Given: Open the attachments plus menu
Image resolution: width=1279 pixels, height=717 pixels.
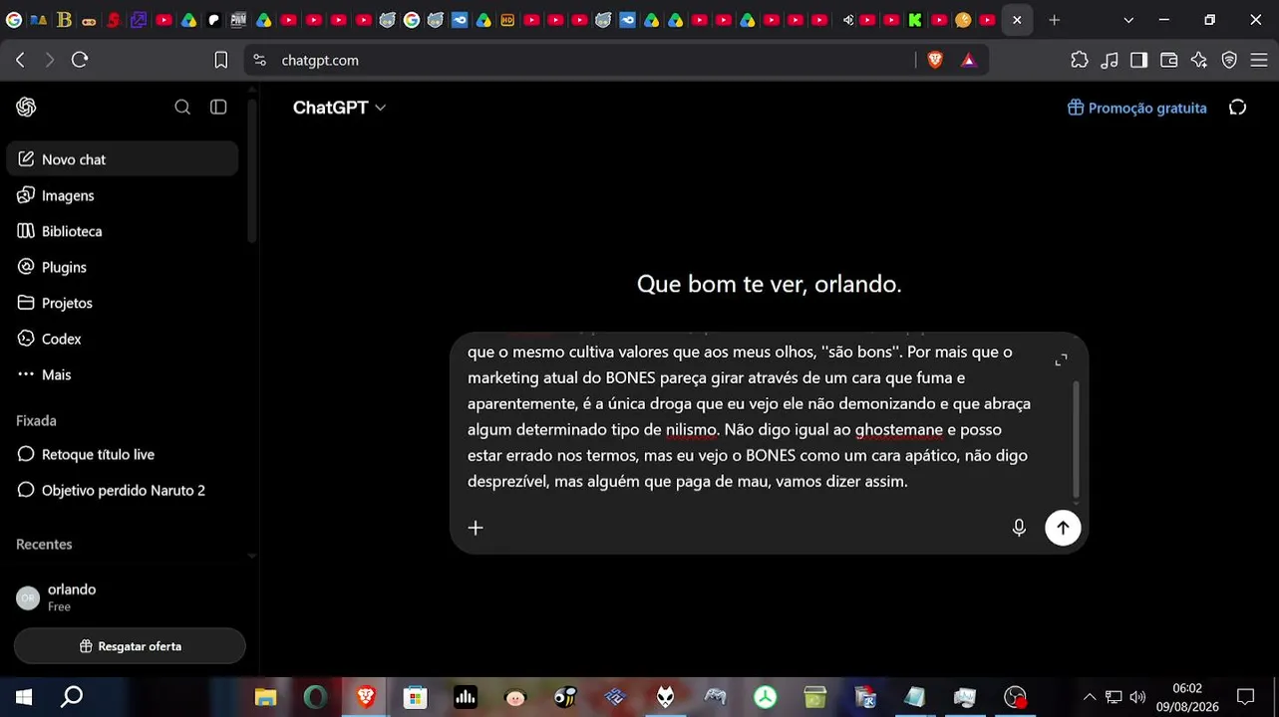Looking at the screenshot, I should tap(476, 528).
